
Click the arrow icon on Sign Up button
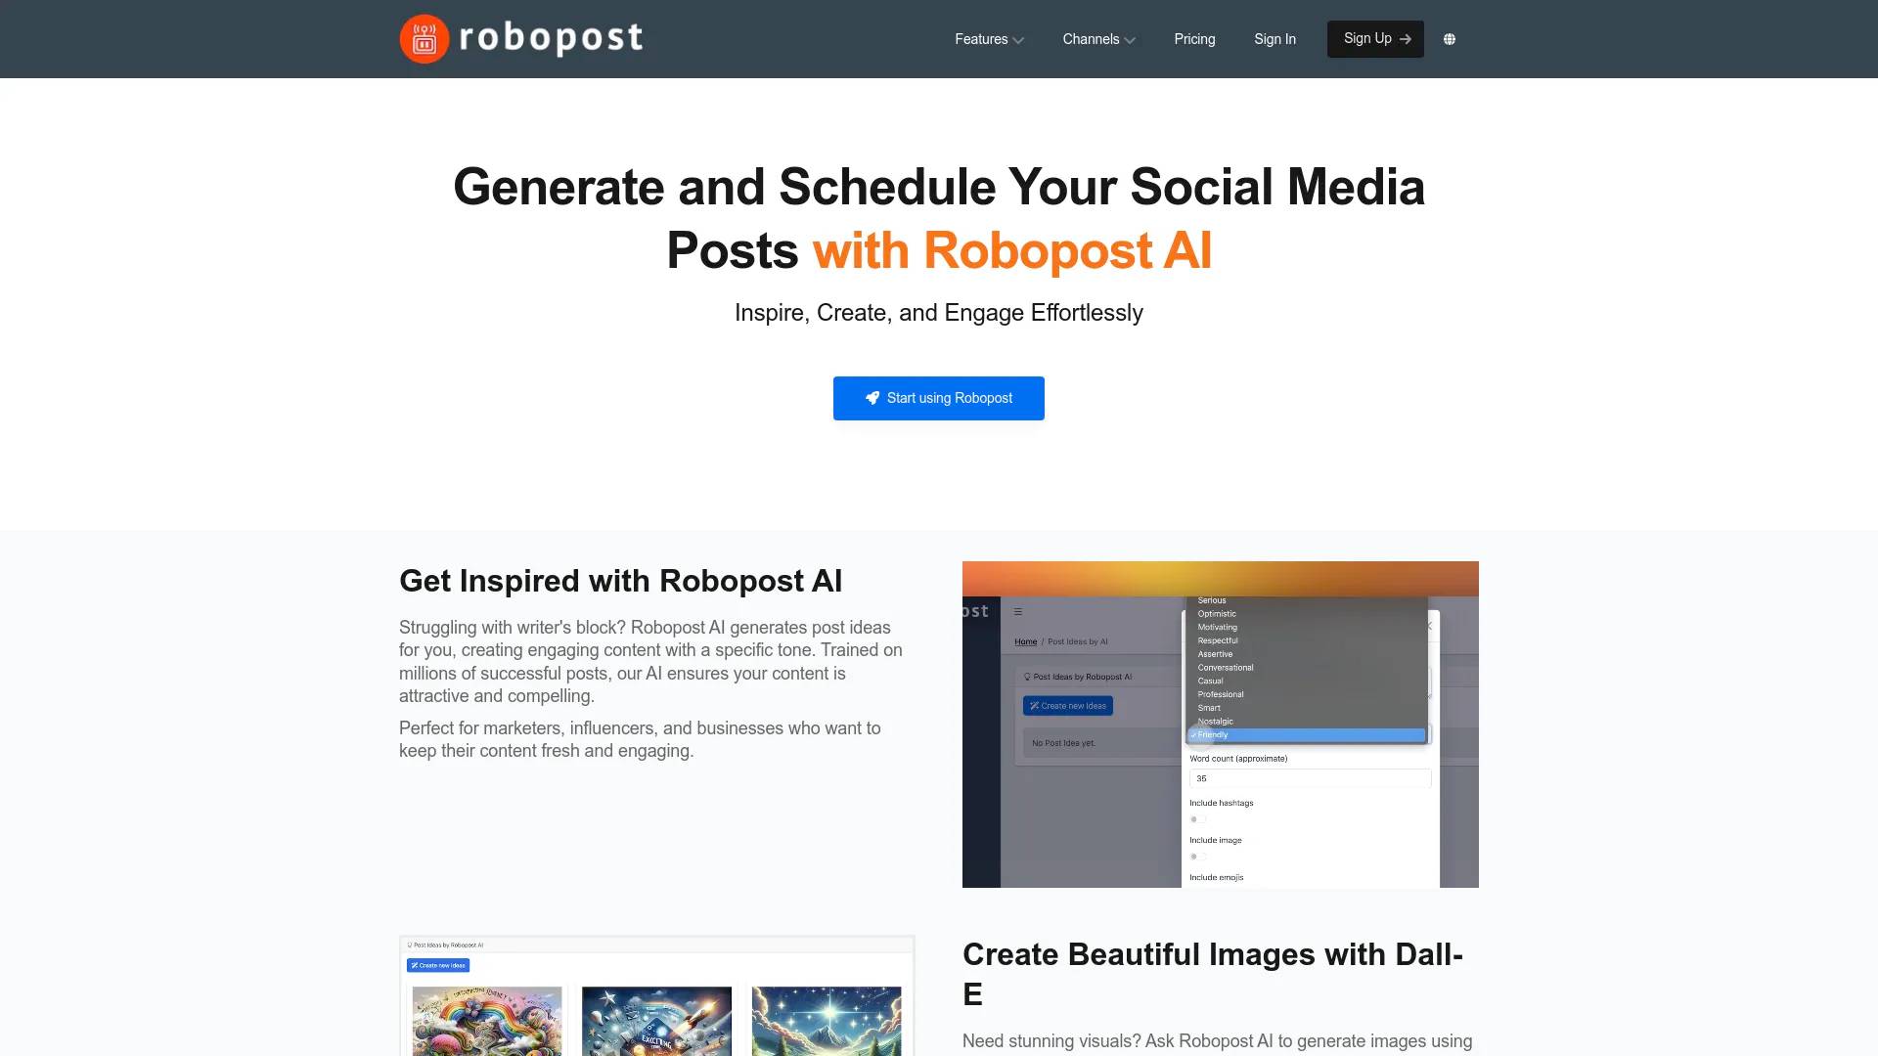point(1406,39)
